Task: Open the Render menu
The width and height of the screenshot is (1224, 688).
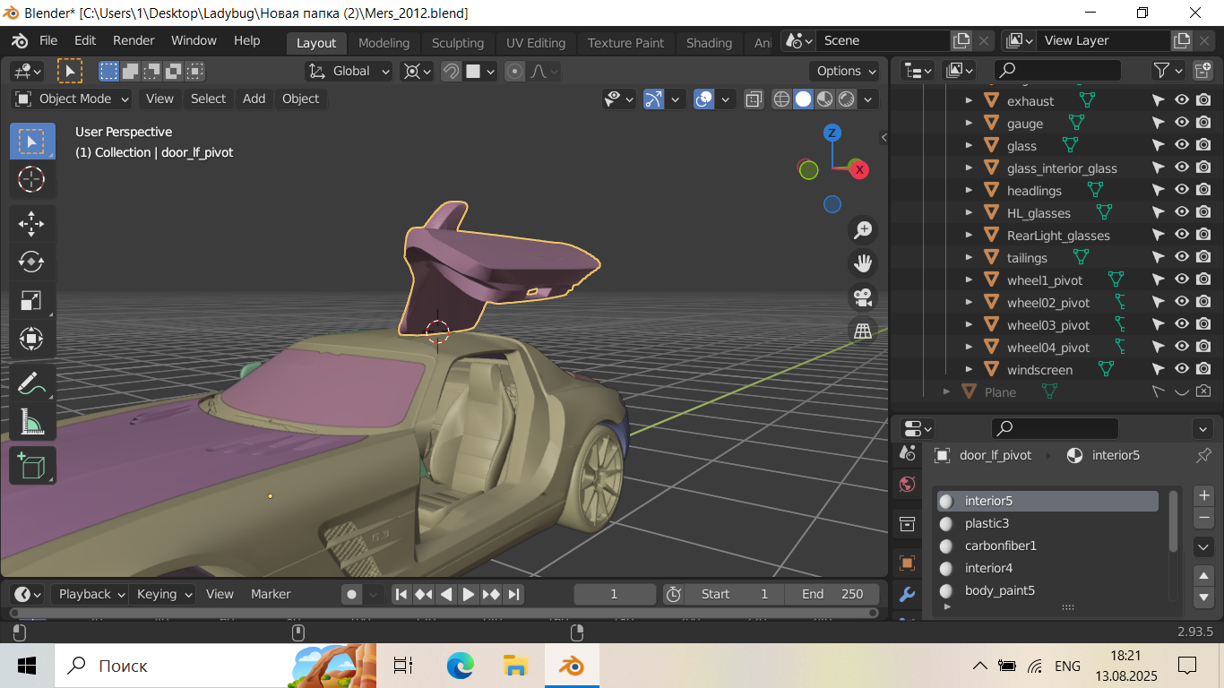Action: coord(134,40)
